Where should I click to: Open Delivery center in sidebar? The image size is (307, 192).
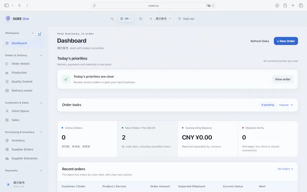22,91
